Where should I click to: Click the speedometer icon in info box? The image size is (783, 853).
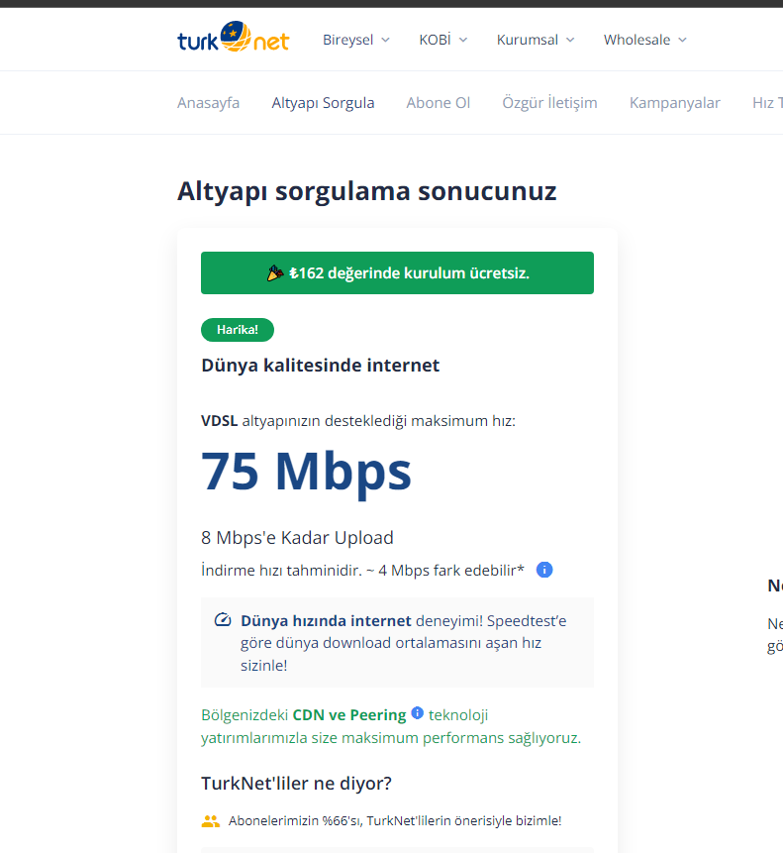pyautogui.click(x=223, y=619)
